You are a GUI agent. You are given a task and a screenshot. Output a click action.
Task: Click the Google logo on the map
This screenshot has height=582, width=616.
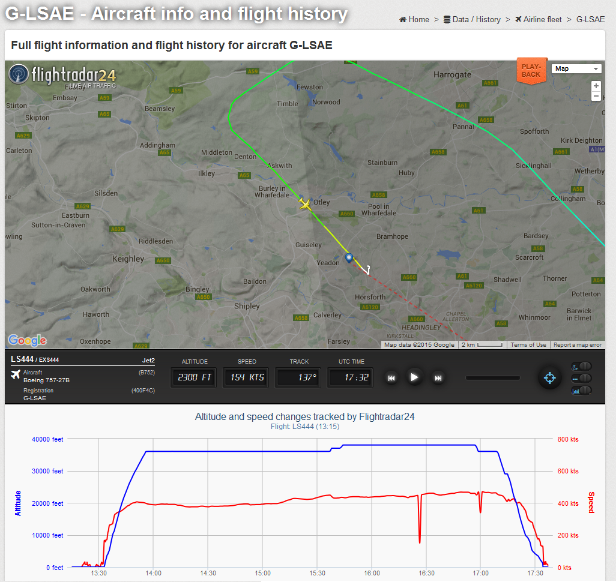pyautogui.click(x=27, y=340)
